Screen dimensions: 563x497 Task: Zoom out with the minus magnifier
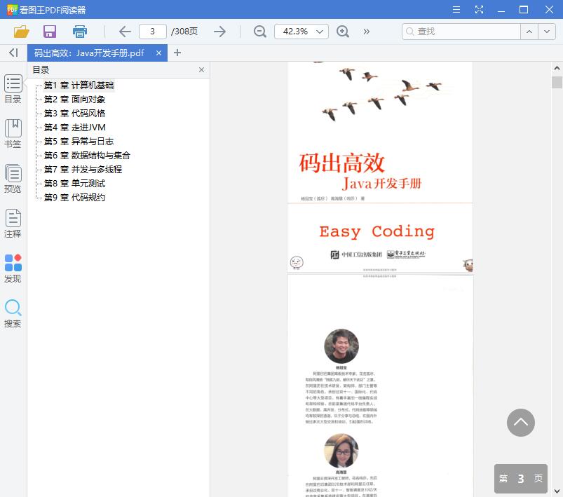[x=260, y=32]
